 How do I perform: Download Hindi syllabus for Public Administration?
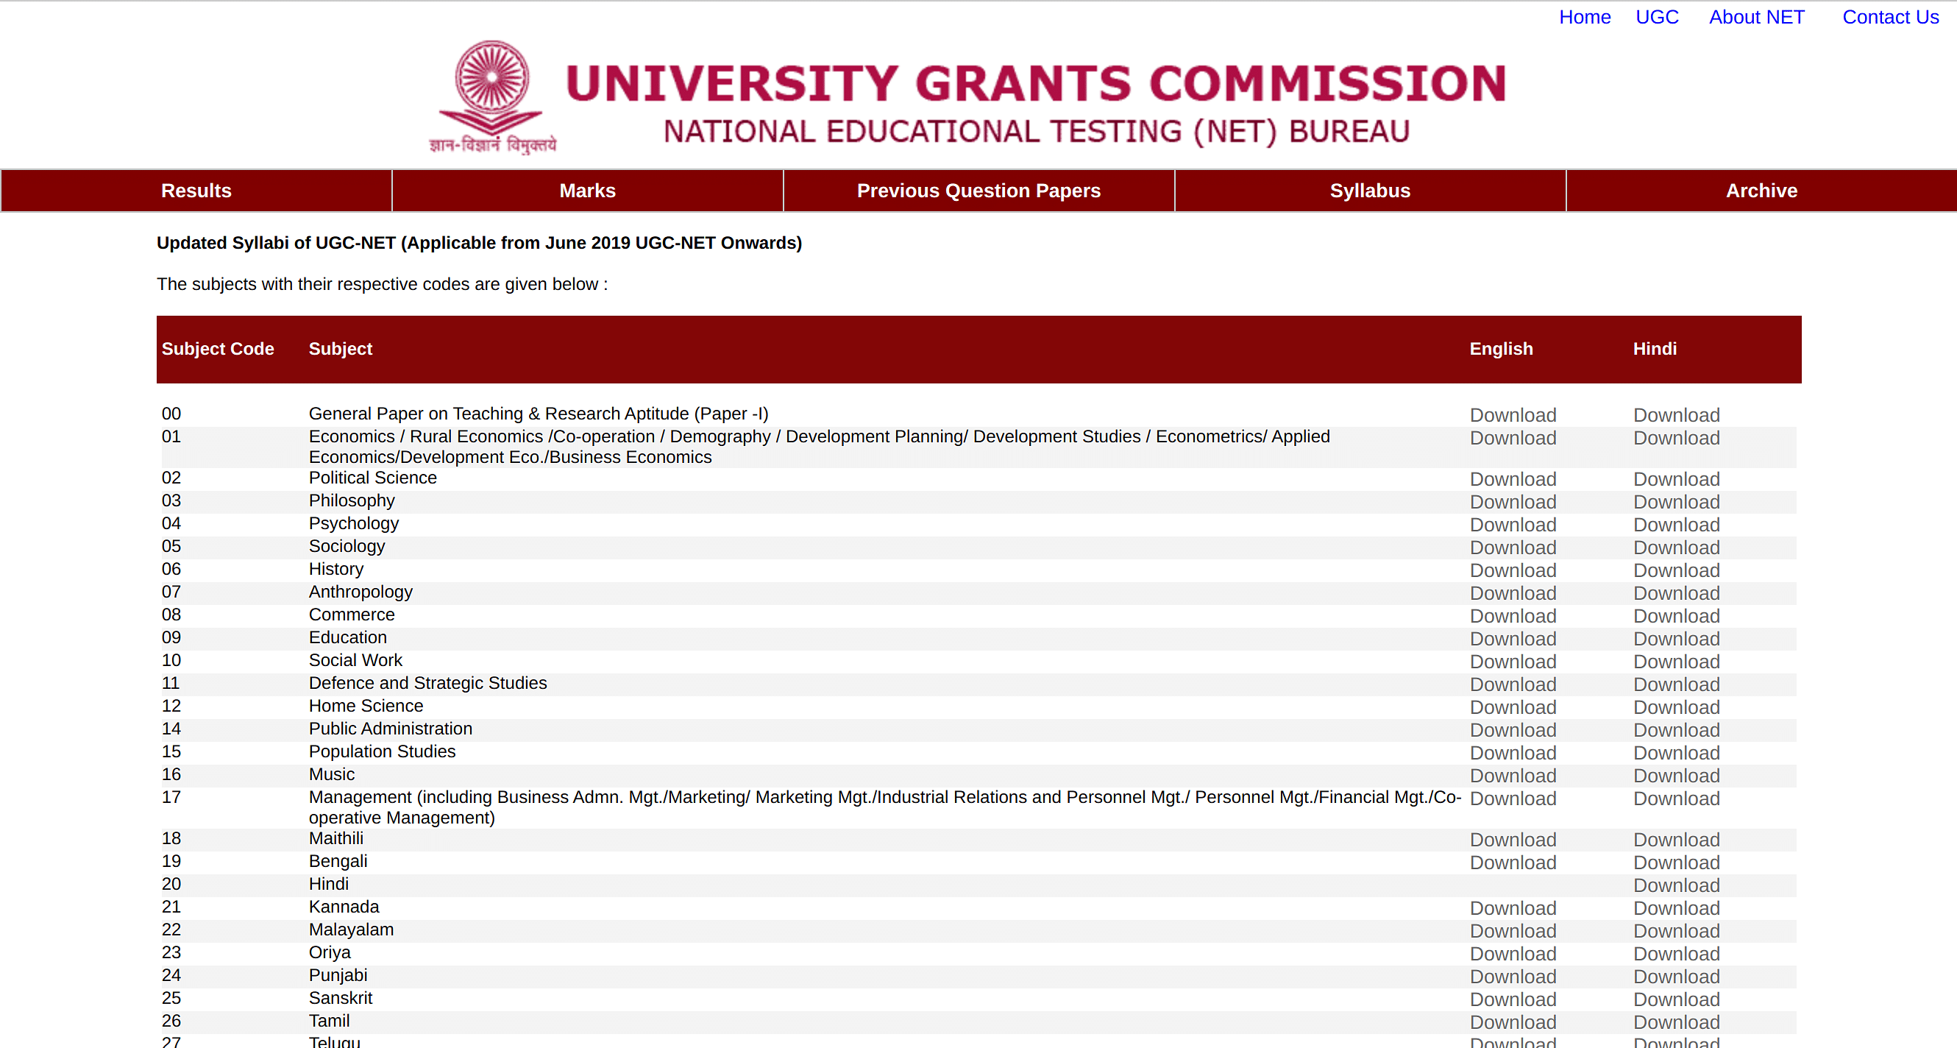(x=1676, y=729)
